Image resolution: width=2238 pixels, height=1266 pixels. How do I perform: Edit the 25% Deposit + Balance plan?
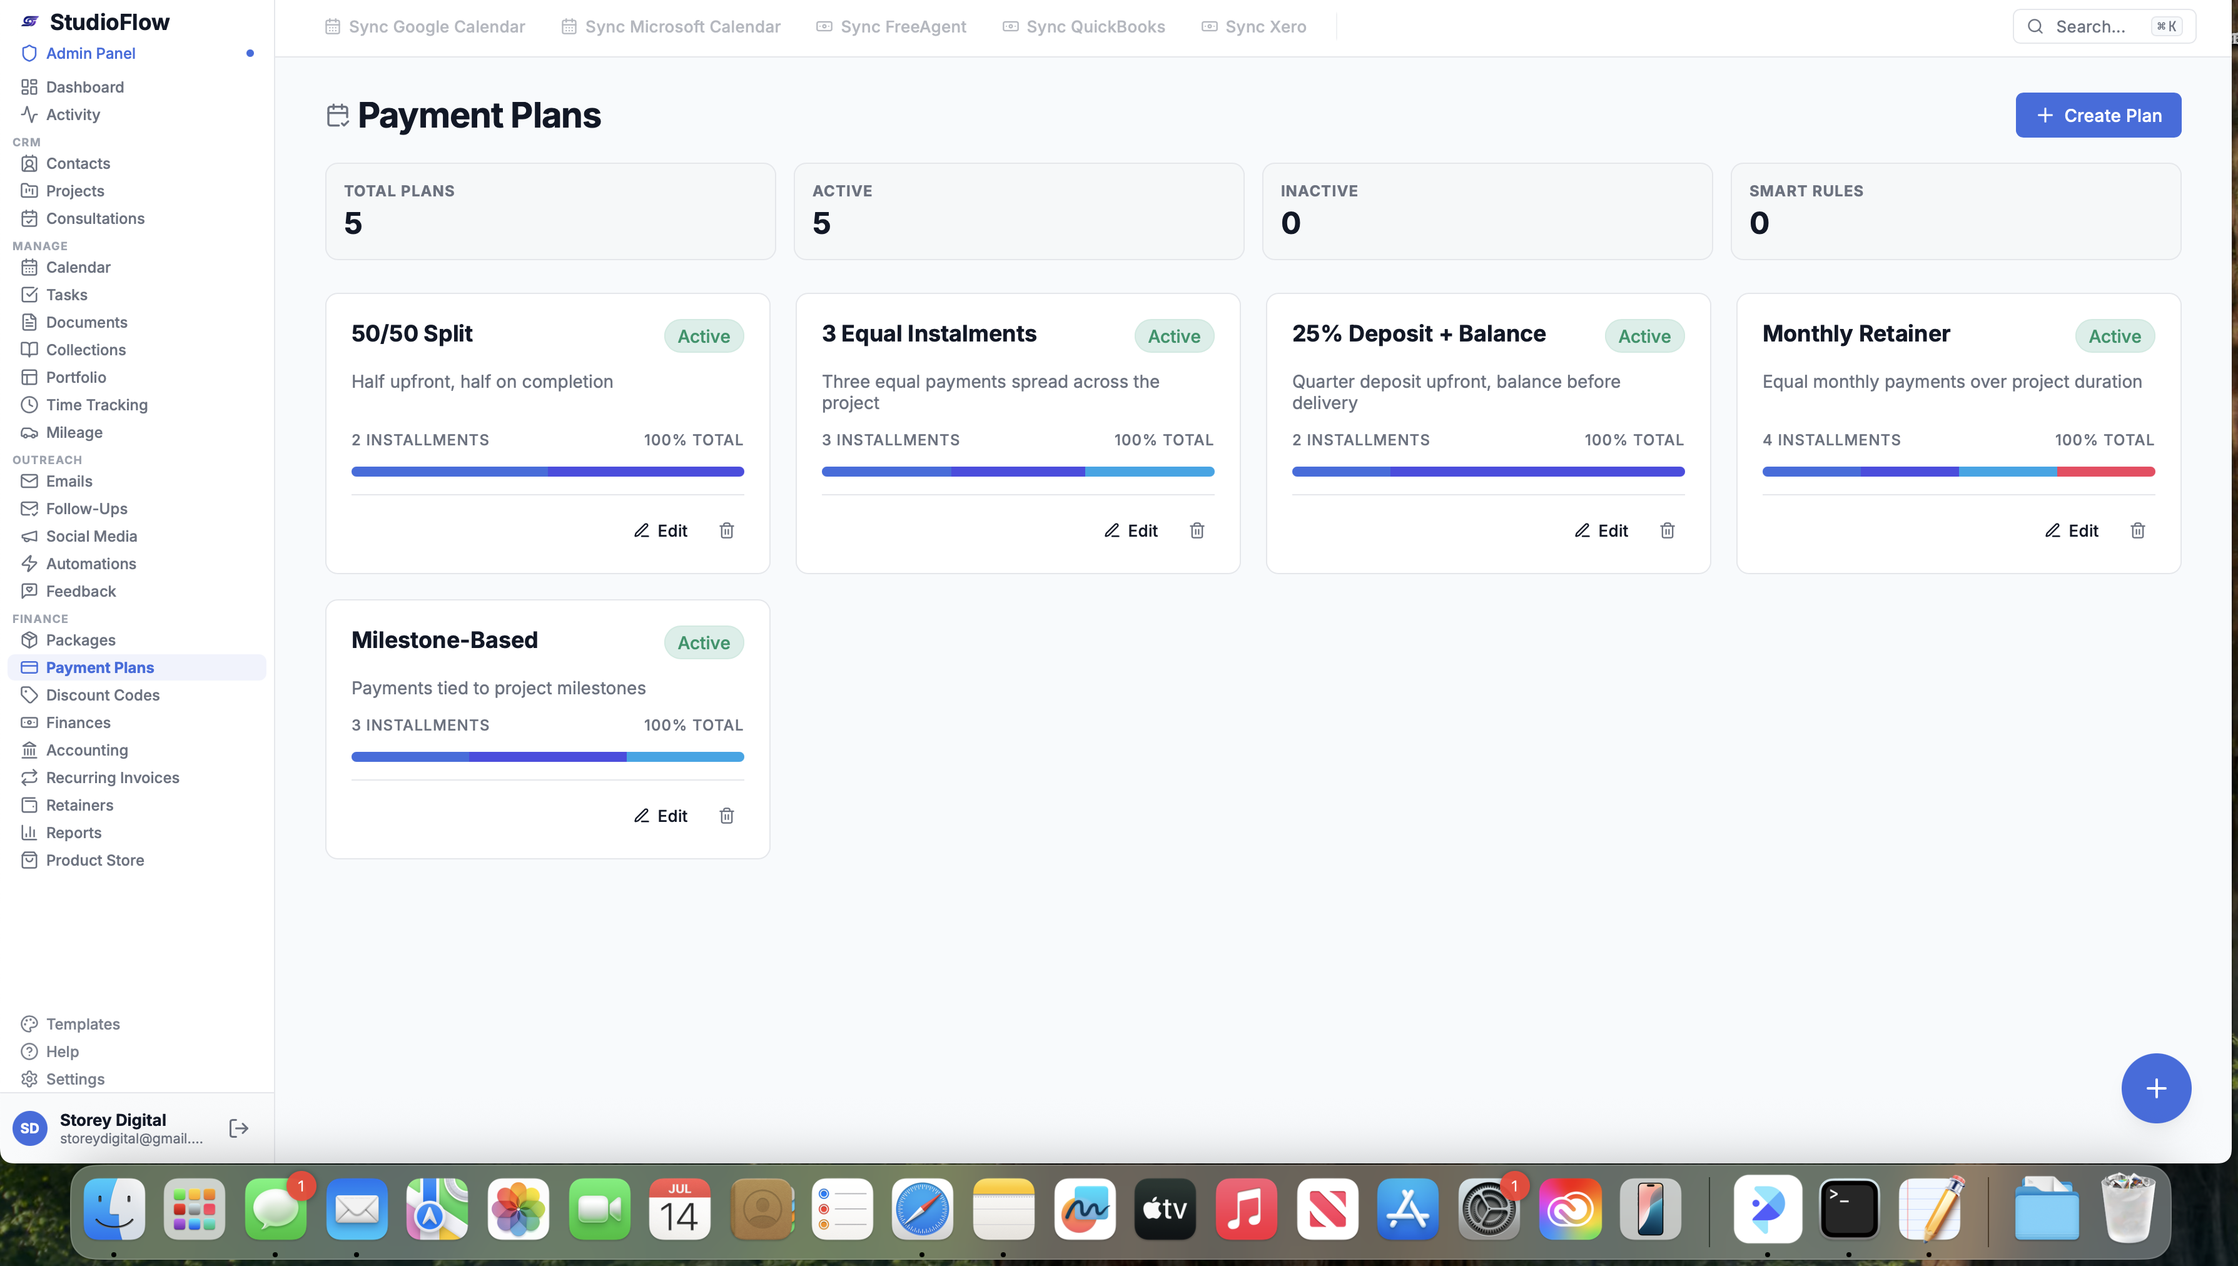point(1601,530)
